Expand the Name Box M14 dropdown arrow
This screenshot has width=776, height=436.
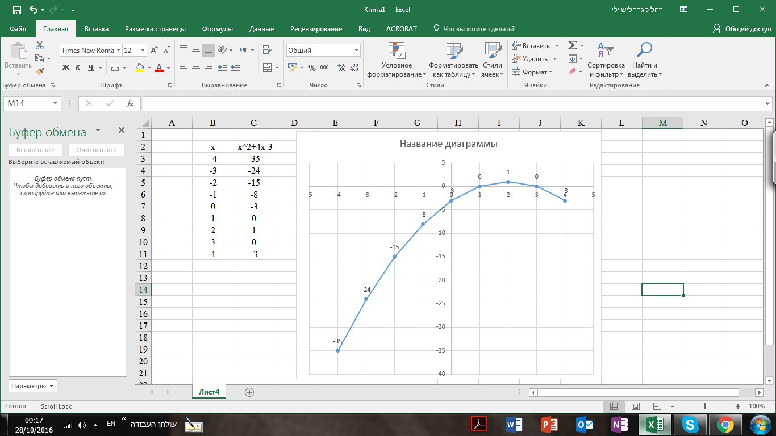[55, 103]
